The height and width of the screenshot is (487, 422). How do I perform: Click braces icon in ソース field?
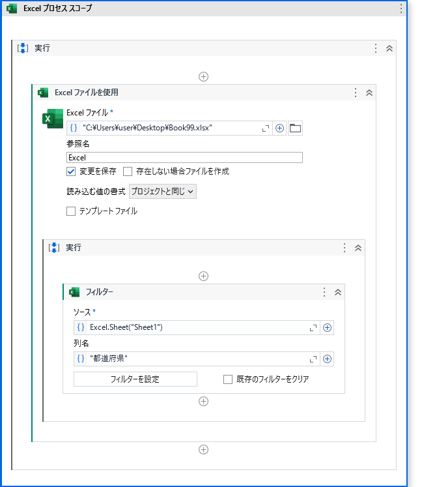point(81,327)
